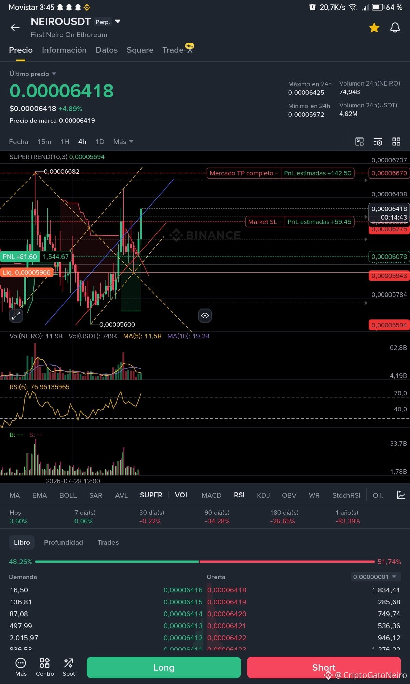This screenshot has width=410, height=684.
Task: Tap the green Long button
Action: (164, 667)
